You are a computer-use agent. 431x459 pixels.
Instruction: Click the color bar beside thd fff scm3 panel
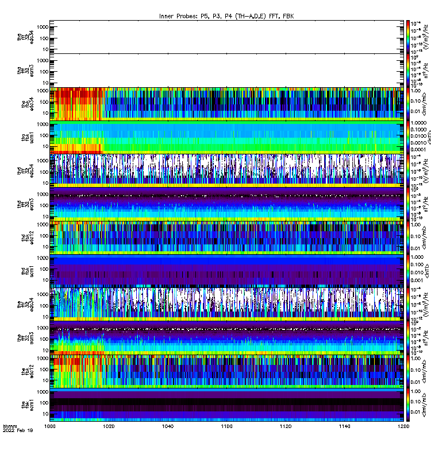[x=408, y=204]
